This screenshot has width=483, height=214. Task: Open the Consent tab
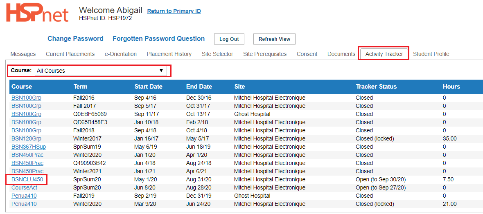point(307,54)
